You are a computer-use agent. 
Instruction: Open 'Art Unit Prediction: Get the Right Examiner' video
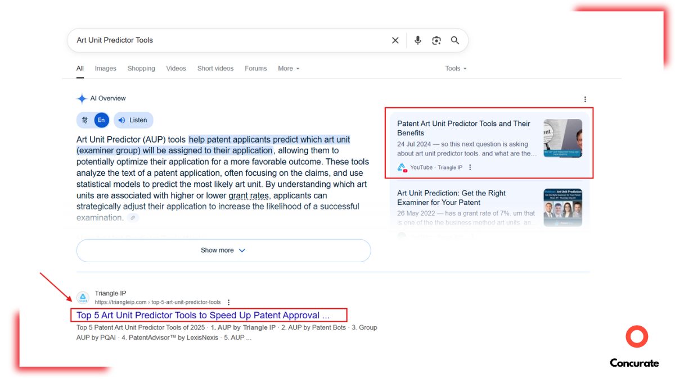point(451,198)
